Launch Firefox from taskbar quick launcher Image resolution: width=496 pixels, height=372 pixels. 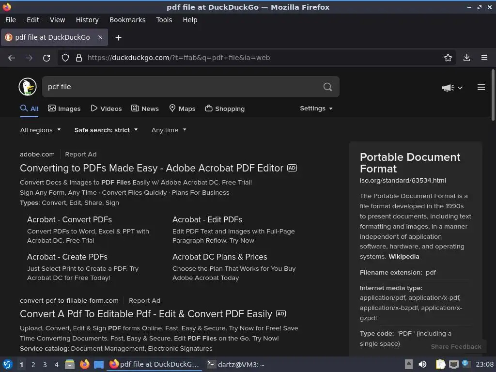coord(84,364)
